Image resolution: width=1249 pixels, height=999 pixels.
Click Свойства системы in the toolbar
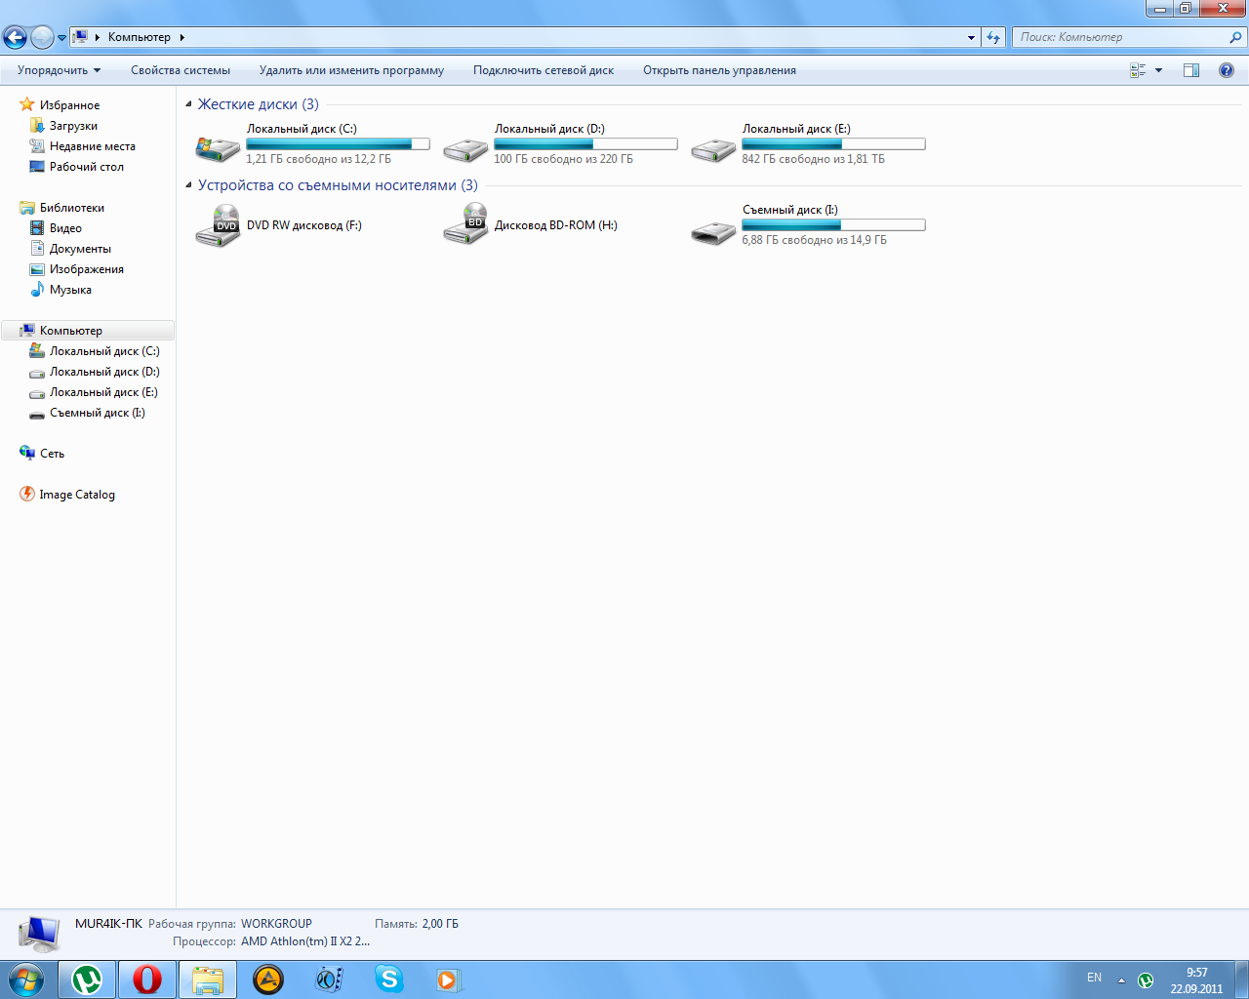[x=181, y=70]
